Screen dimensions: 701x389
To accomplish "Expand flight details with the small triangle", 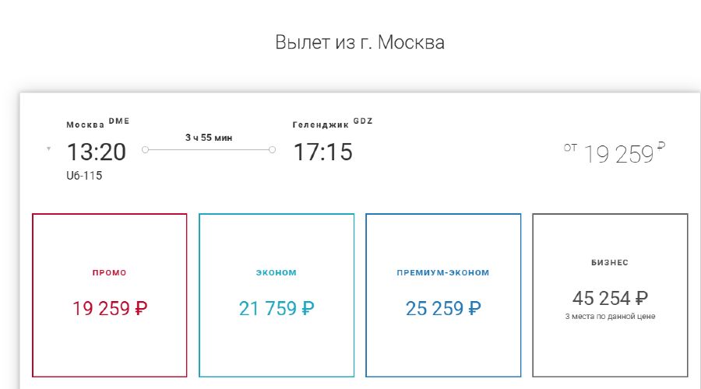I will (x=49, y=149).
